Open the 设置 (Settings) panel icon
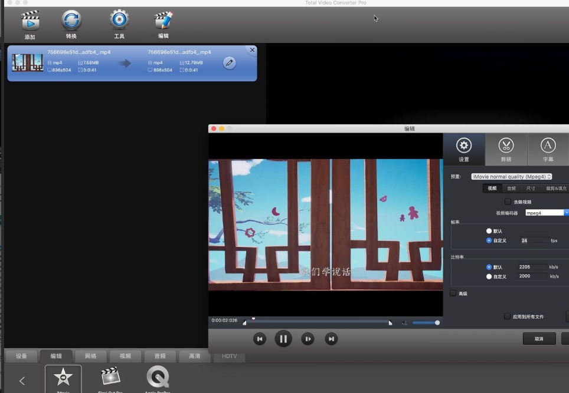 (x=464, y=149)
